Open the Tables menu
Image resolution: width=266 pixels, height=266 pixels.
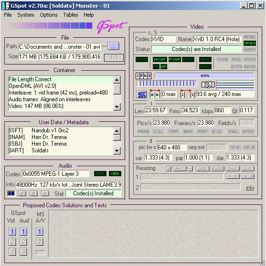click(x=71, y=15)
